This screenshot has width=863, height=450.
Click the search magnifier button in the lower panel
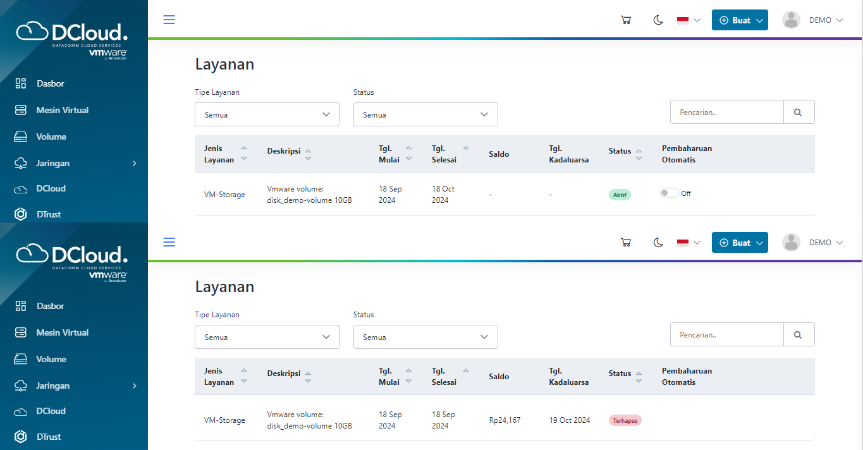click(799, 335)
